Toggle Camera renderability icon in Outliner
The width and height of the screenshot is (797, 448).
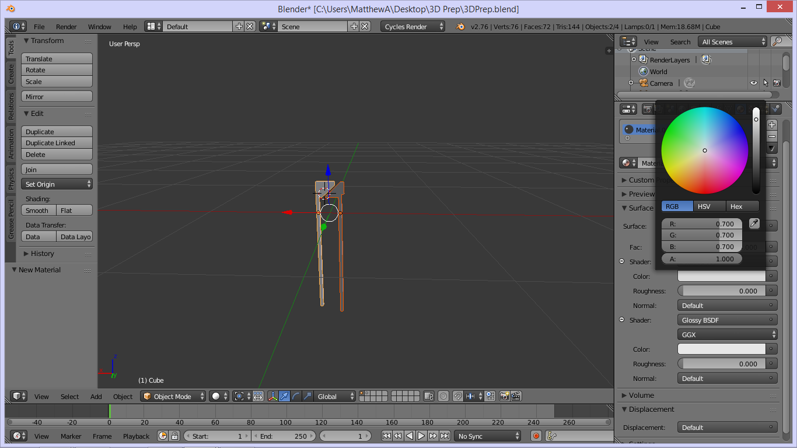click(777, 83)
